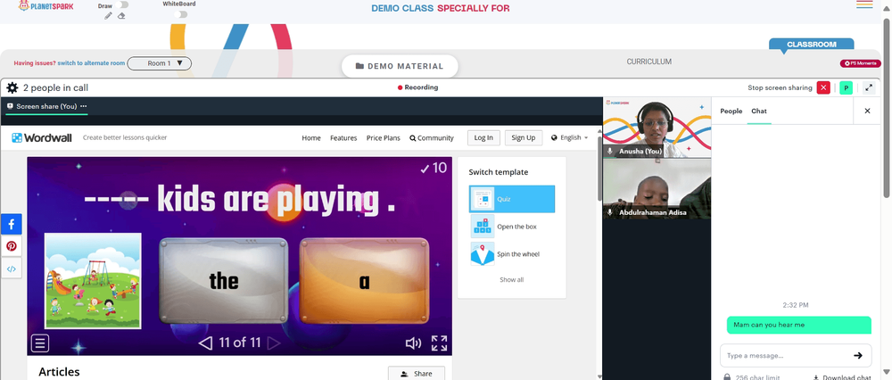This screenshot has width=892, height=380.
Task: Go to previous question arrow
Action: [x=205, y=343]
